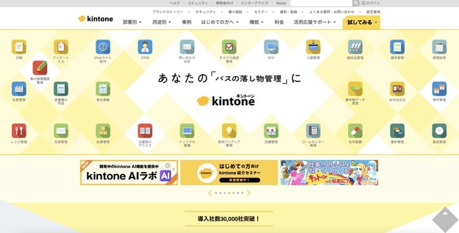Expand the 部署別 dropdown menu
The width and height of the screenshot is (459, 233).
pyautogui.click(x=132, y=22)
